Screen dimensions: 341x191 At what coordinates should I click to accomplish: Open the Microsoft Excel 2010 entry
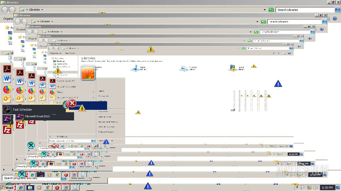[x=44, y=116]
